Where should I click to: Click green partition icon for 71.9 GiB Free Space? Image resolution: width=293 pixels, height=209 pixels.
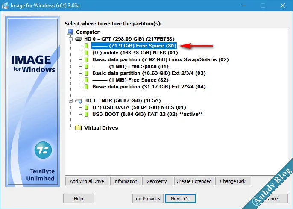86,46
